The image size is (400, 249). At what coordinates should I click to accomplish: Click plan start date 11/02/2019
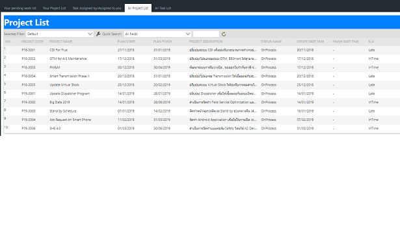126,120
